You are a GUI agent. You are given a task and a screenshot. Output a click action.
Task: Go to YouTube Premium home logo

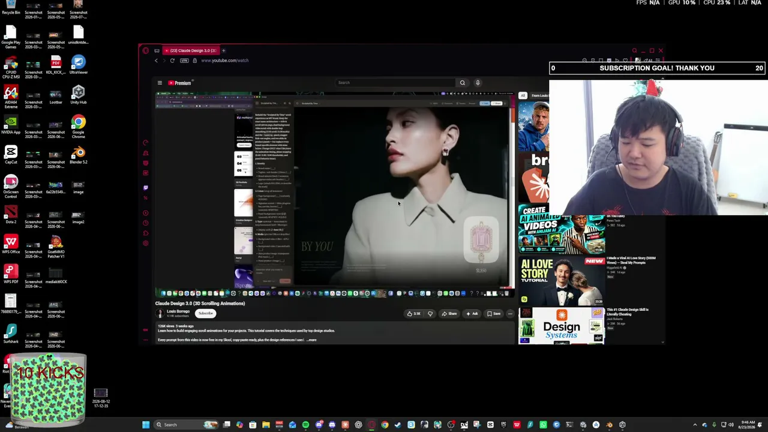coord(179,83)
